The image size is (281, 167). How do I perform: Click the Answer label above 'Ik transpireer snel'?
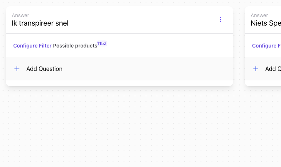(x=21, y=15)
